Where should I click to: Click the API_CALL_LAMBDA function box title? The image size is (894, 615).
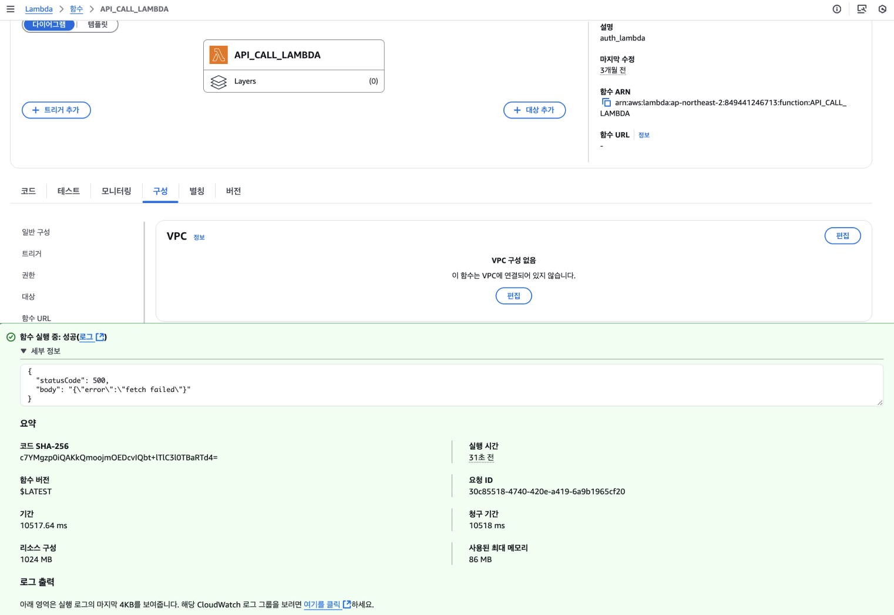(x=277, y=55)
